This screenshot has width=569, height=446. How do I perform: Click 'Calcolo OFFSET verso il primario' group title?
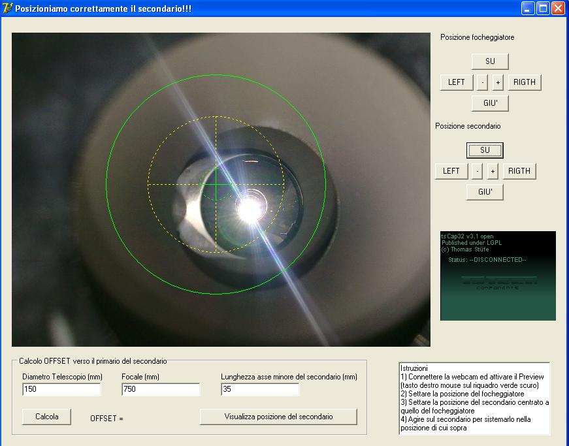93,361
